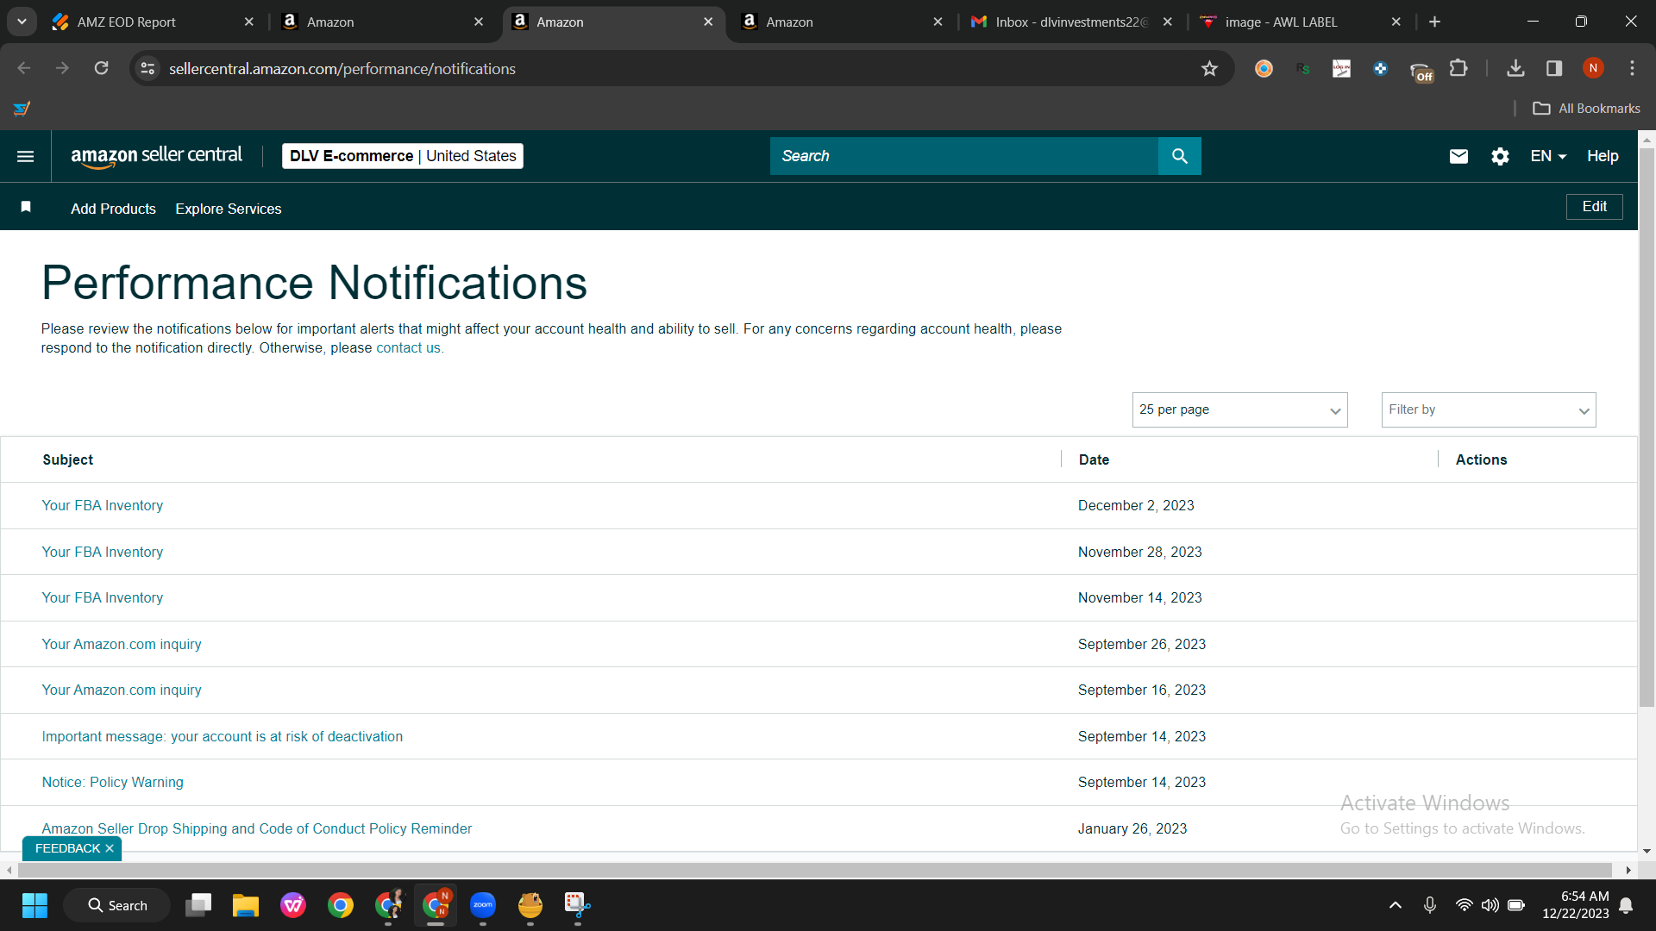Open the EN language dropdown
Screen dimensions: 1656x931
pos(1548,156)
